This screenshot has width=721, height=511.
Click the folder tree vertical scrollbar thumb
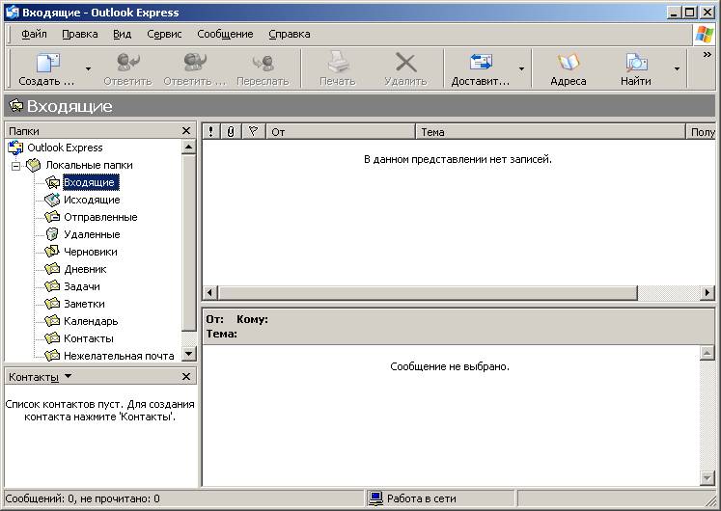tap(188, 243)
